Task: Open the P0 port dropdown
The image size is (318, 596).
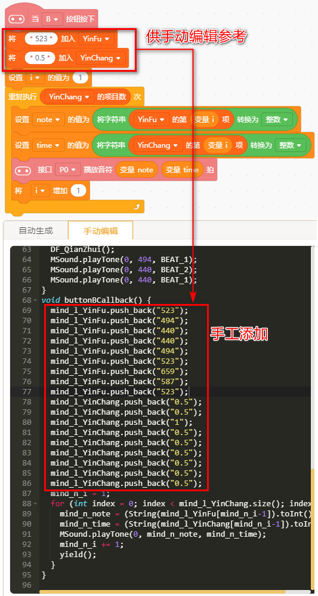Action: click(68, 170)
